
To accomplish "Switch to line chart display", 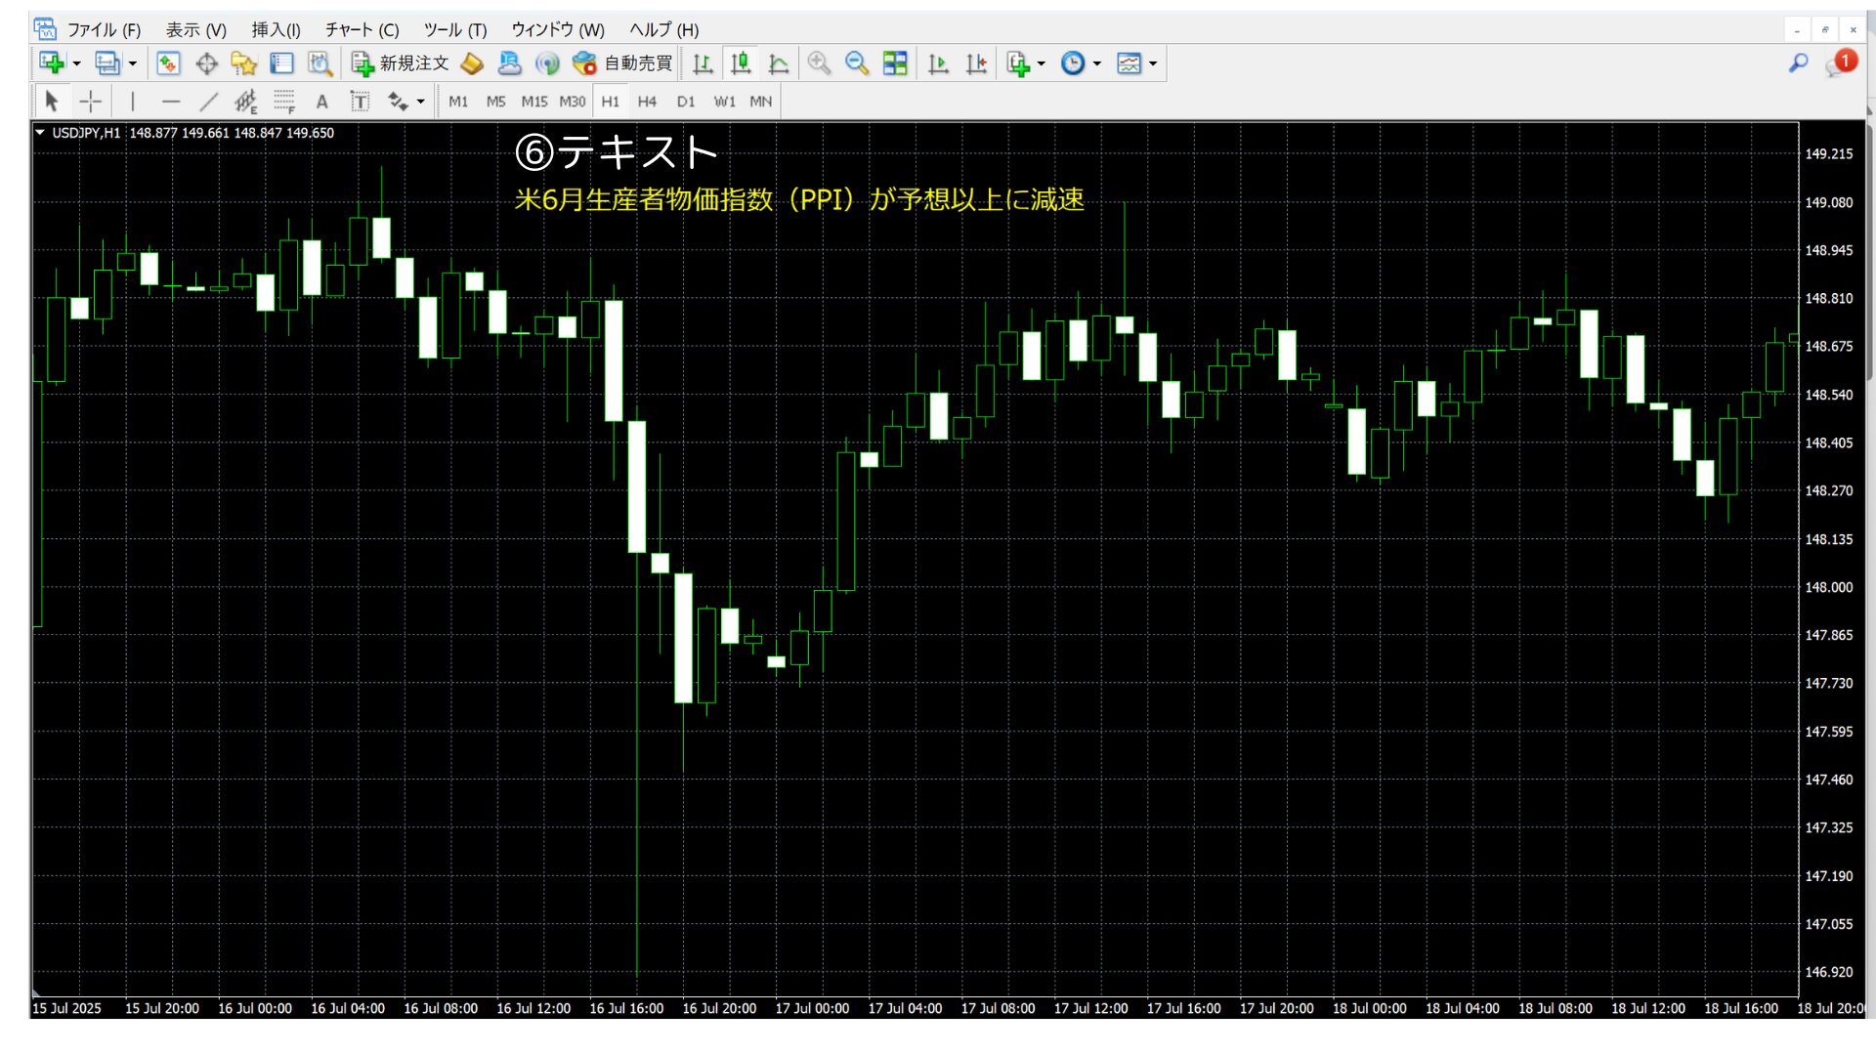I will (x=779, y=63).
